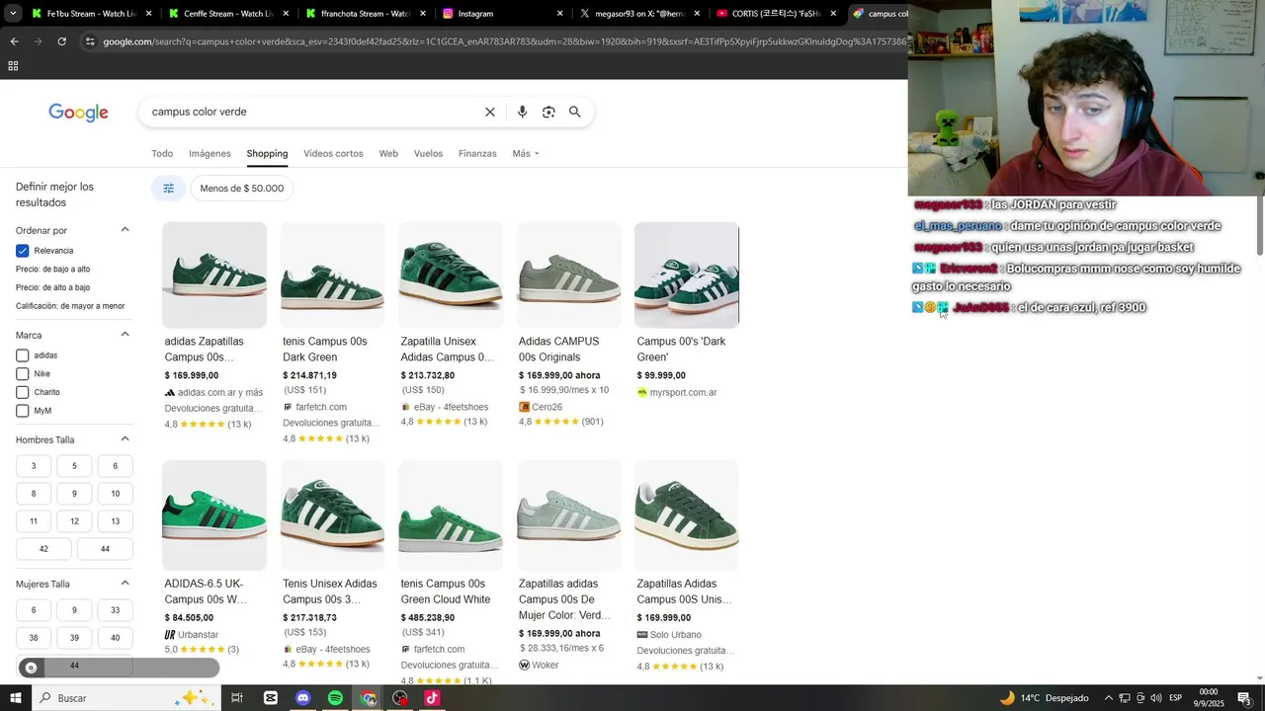1265x711 pixels.
Task: View site information icon in address bar
Action: click(x=90, y=41)
